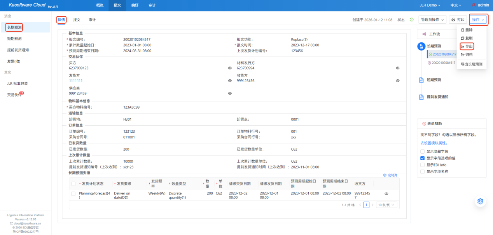Viewport: 493px width, 235px height.
Task: Click the 长期预测 workflow document icon
Action: (x=421, y=46)
